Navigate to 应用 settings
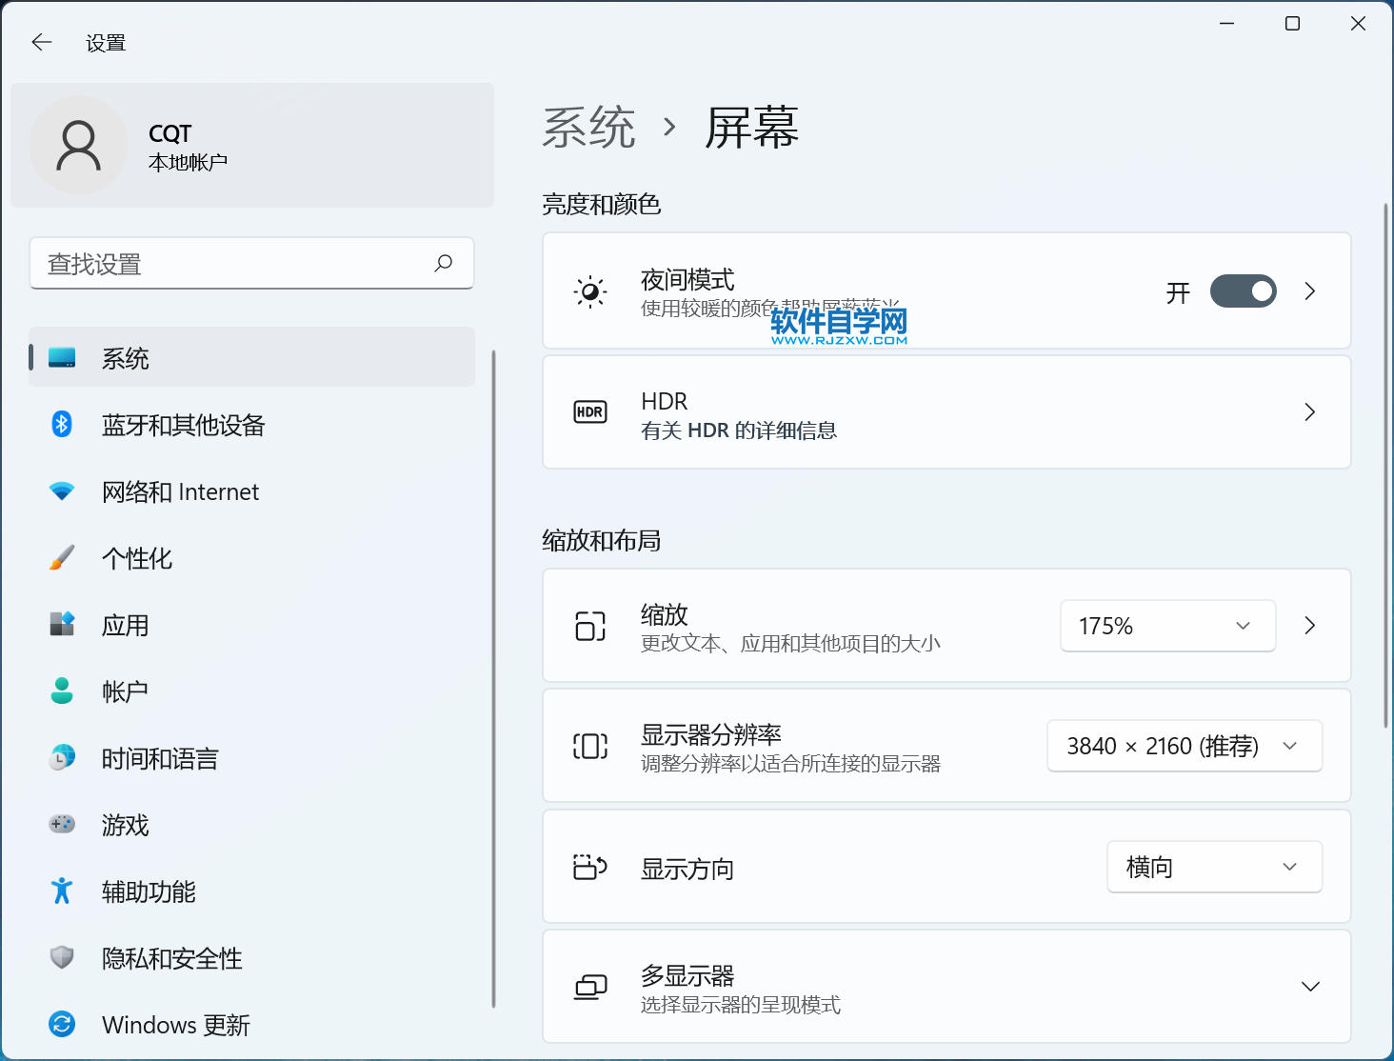 coord(252,625)
